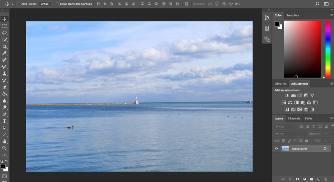Open the search magnifier in options bar
Image resolution: width=334 pixels, height=182 pixels.
317,4
